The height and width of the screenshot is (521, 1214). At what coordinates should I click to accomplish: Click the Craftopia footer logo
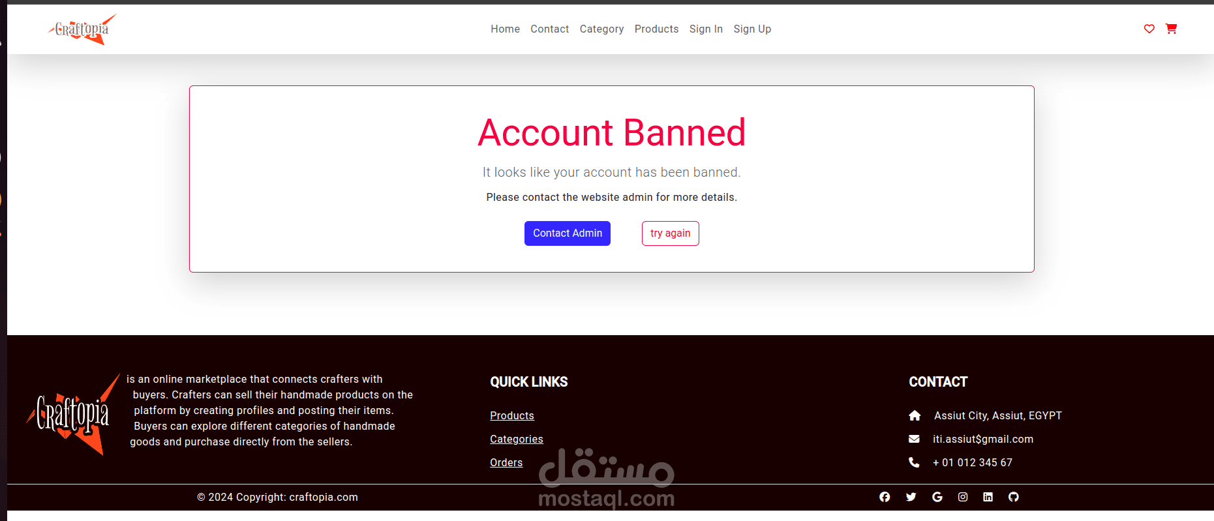tap(73, 414)
